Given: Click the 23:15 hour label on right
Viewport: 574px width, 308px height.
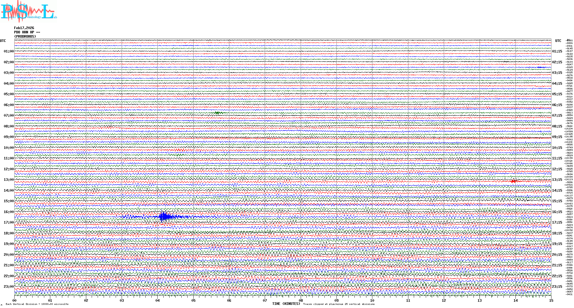Looking at the screenshot, I should tap(557, 287).
